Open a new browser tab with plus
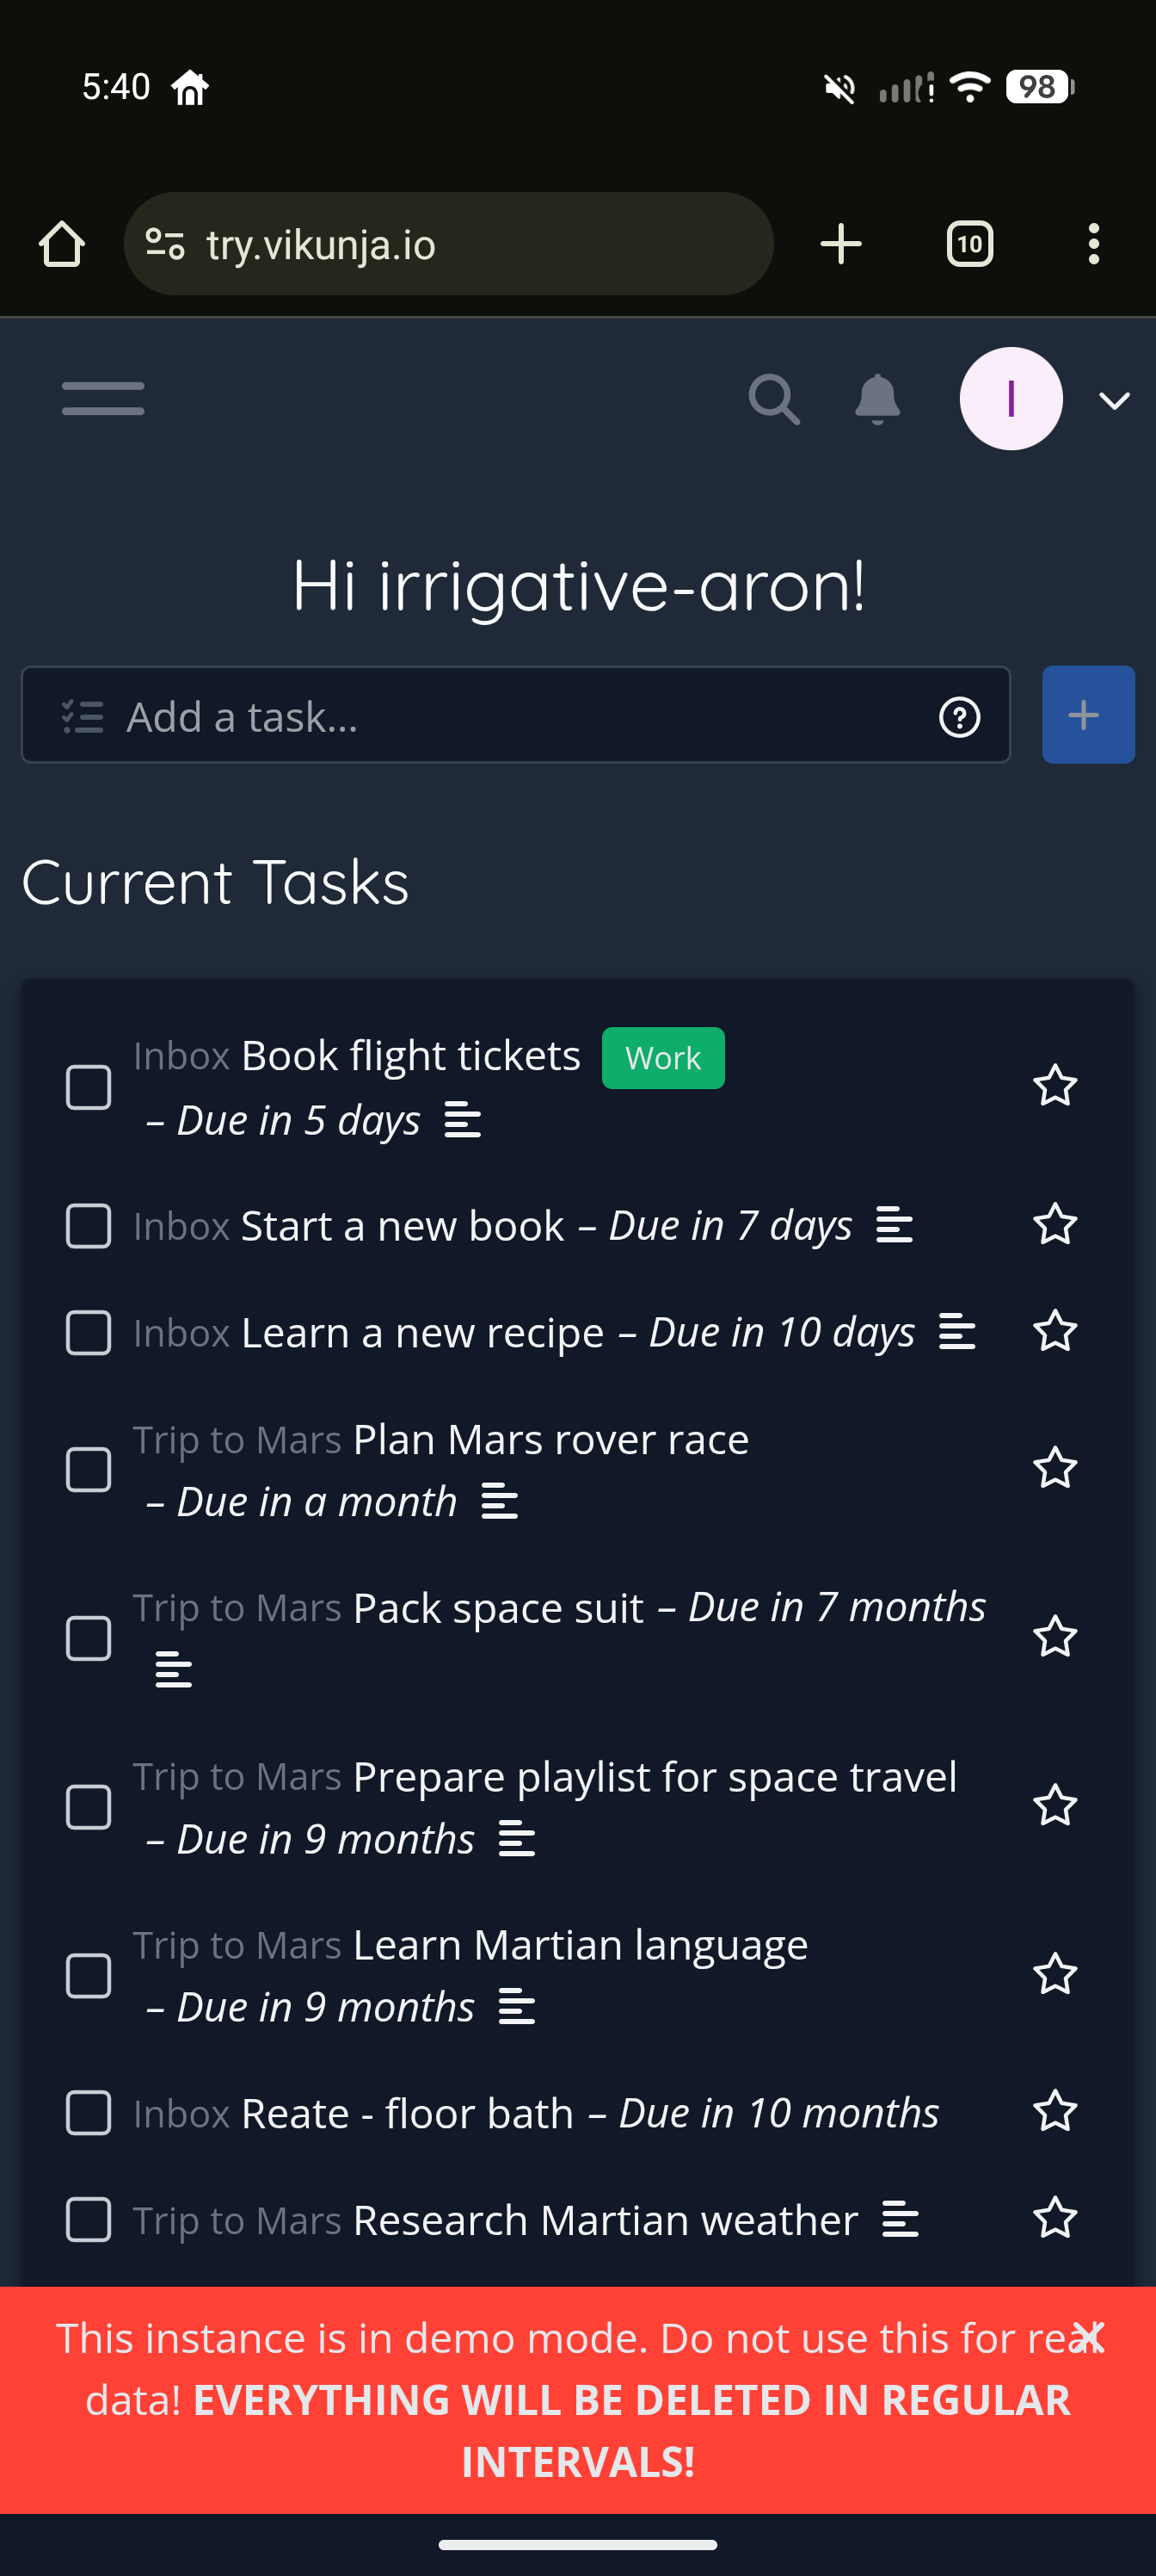Image resolution: width=1156 pixels, height=2576 pixels. (840, 244)
